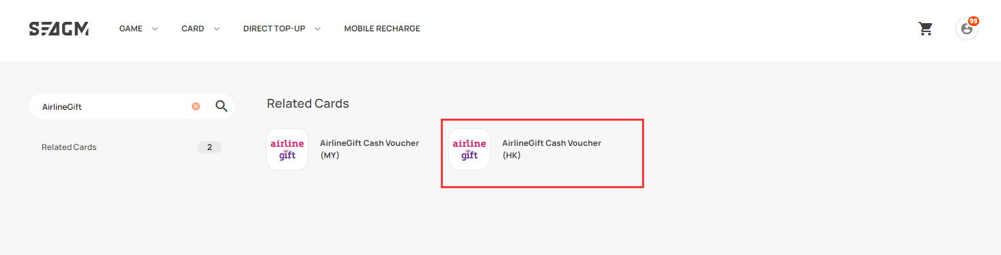Click the 99 notification badge
Screen dimensions: 1001x255
pos(973,21)
